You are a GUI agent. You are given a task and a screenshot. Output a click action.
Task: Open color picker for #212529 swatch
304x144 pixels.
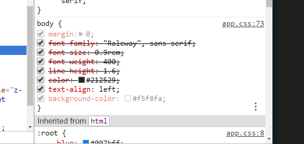(81, 80)
